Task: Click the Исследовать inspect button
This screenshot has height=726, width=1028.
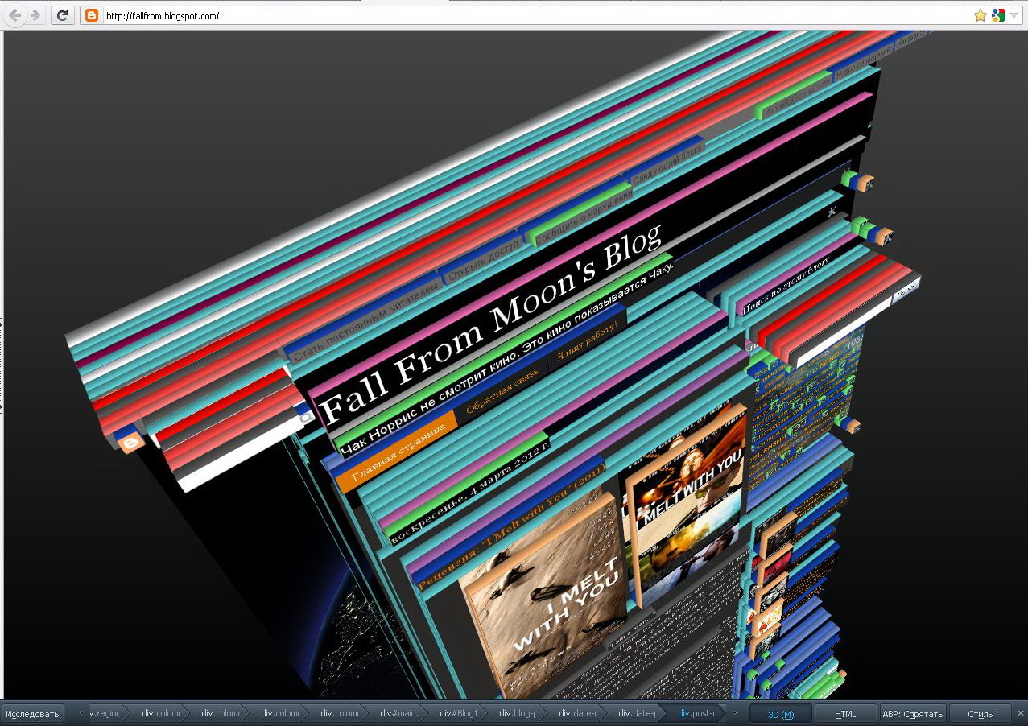Action: 32,714
